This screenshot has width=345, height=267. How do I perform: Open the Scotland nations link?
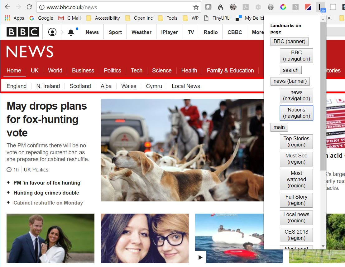click(x=80, y=86)
